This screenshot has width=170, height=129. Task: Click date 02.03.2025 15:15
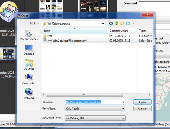pyautogui.click(x=120, y=41)
